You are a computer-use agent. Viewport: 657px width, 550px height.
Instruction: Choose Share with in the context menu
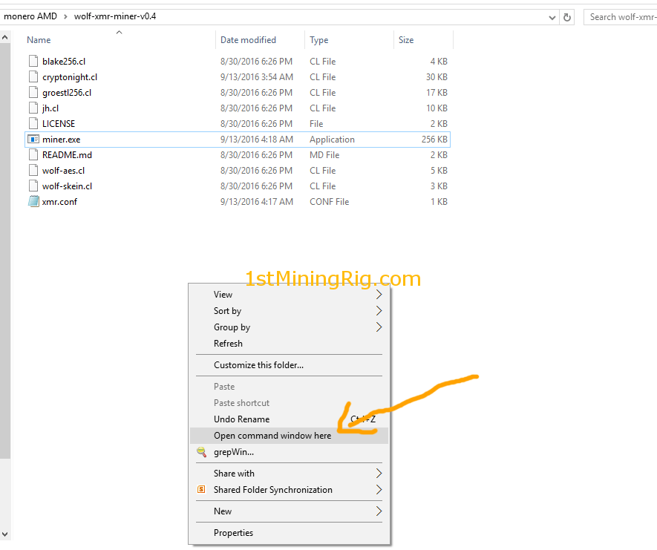tap(289, 474)
